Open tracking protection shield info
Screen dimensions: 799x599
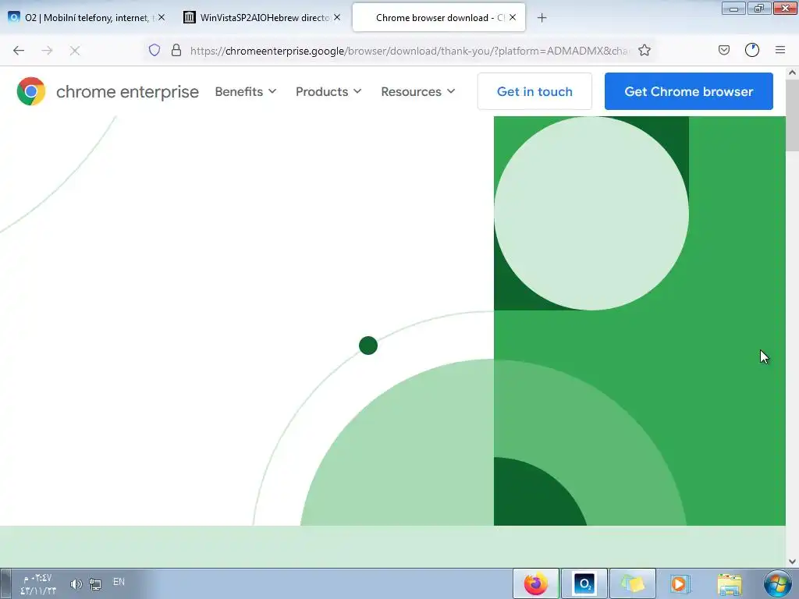(154, 50)
